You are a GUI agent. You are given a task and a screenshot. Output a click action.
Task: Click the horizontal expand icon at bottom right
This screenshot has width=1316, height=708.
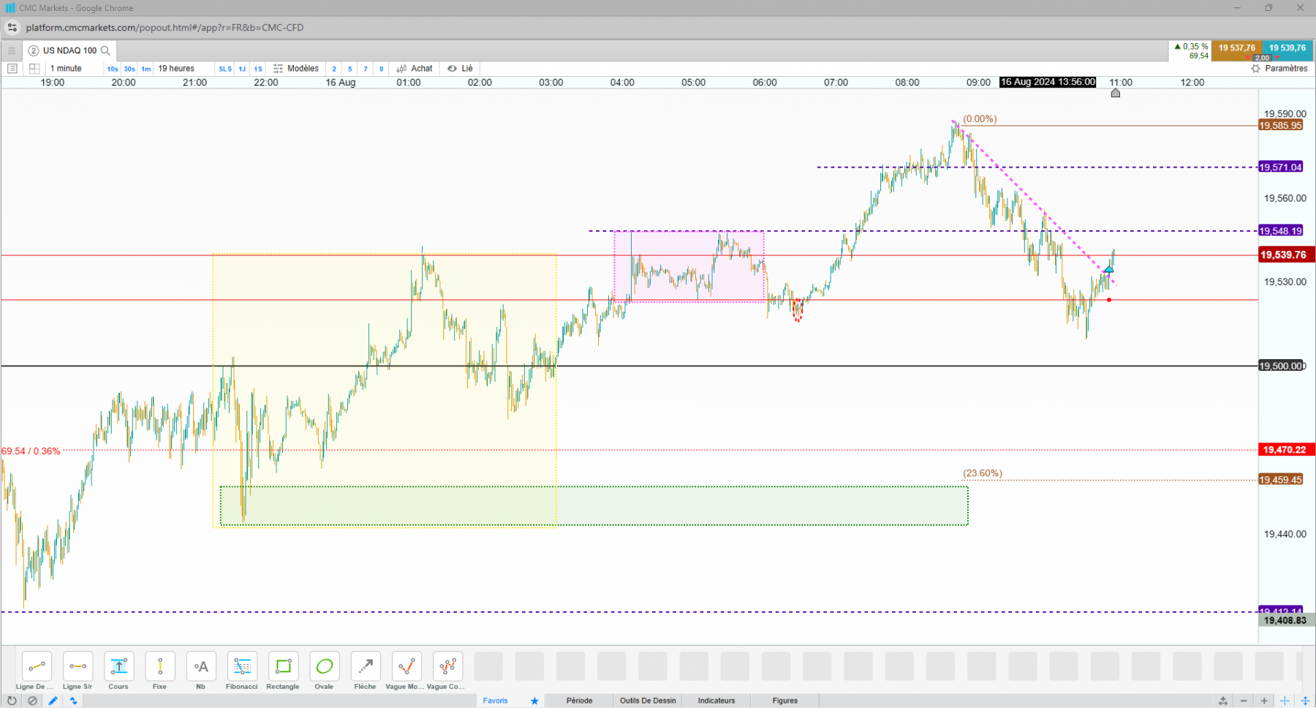click(1285, 701)
